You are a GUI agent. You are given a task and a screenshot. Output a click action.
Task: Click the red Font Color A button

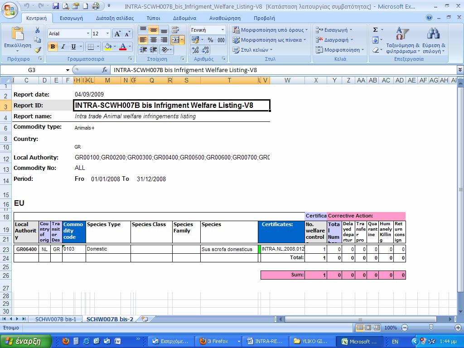coord(123,47)
